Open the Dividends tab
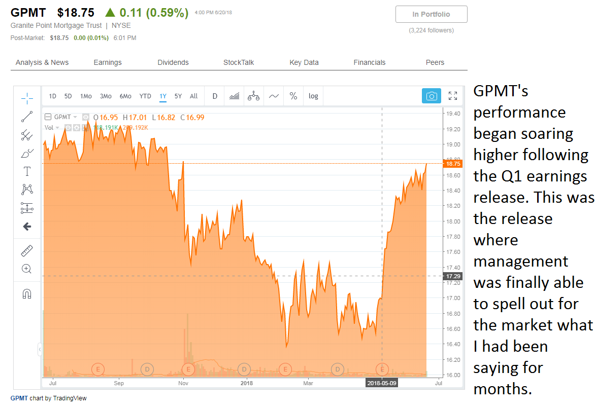 click(173, 62)
